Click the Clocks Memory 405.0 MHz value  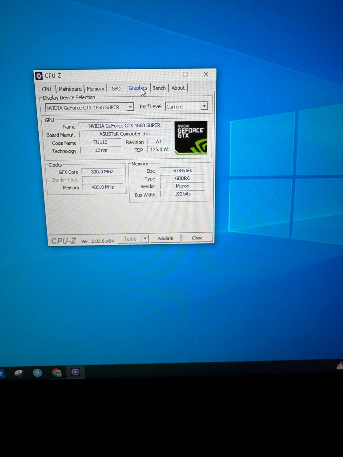tap(103, 187)
